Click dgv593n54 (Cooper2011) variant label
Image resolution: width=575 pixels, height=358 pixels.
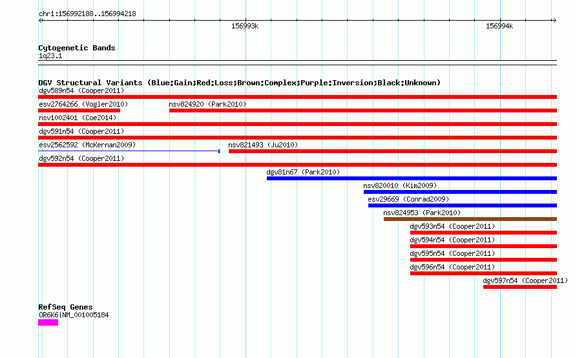click(x=452, y=226)
